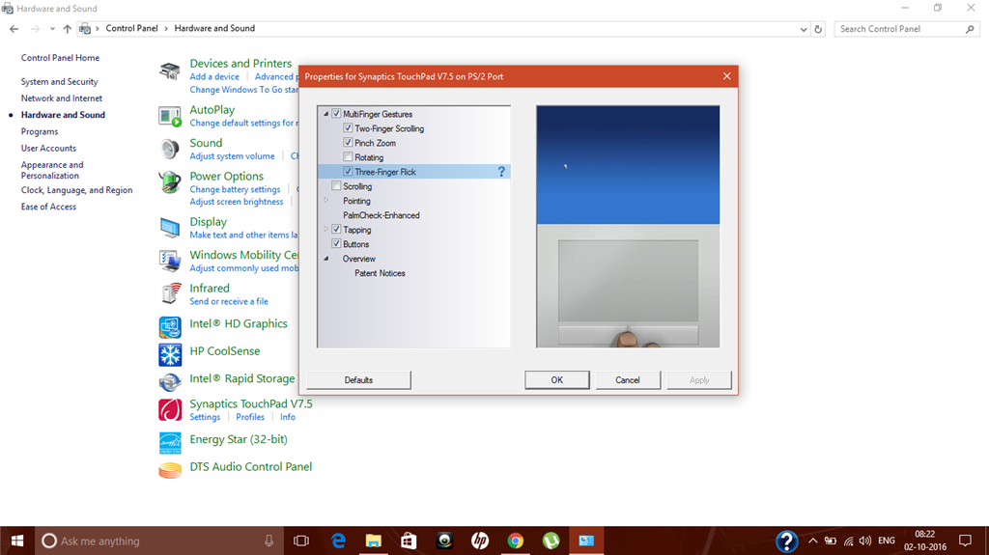The width and height of the screenshot is (989, 555).
Task: Open the Synaptics TouchPad Settings link
Action: pos(205,417)
